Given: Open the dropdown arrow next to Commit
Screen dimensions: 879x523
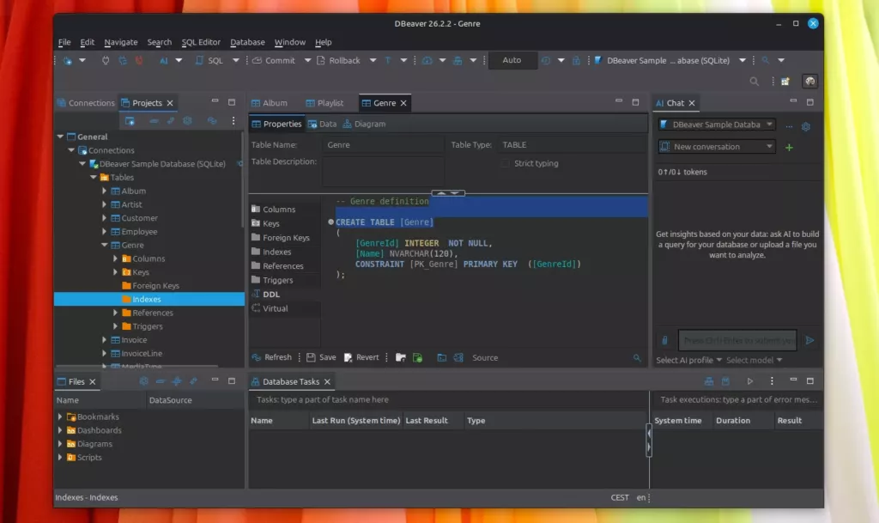Looking at the screenshot, I should (307, 60).
